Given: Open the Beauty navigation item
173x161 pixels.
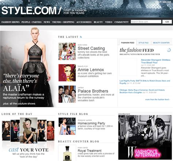Looking at the screenshot, I should point(98,22).
